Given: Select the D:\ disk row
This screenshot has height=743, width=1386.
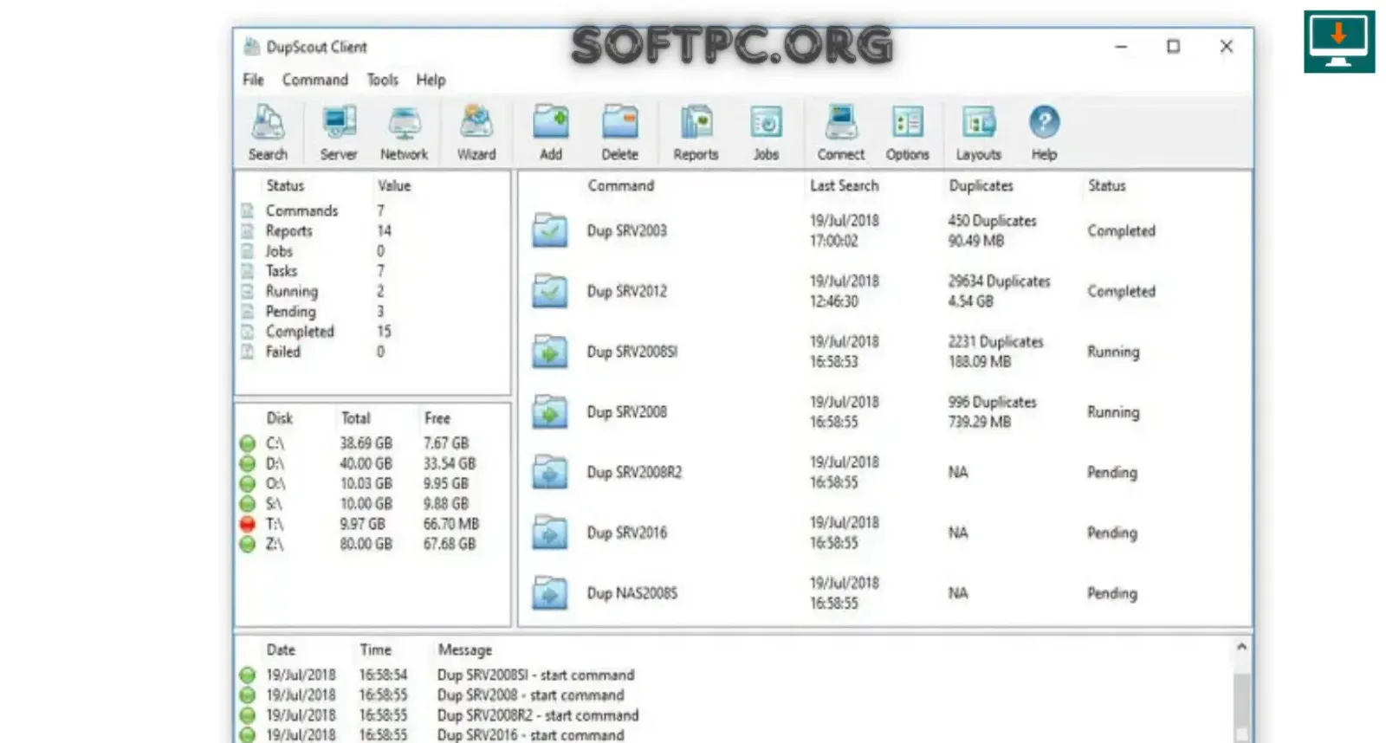Looking at the screenshot, I should pos(372,464).
